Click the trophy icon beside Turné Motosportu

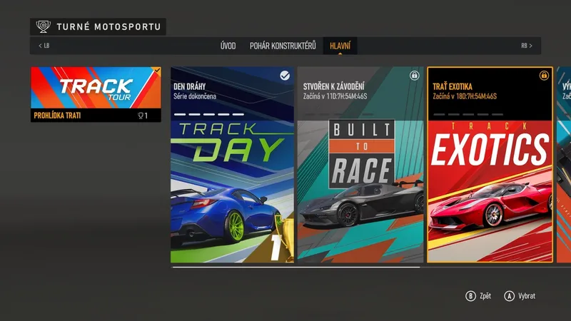[x=44, y=26]
